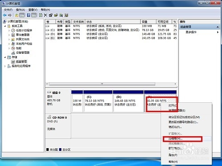Expand the 事件查看器 tree node
Viewport: 222px width, 166px height.
click(x=9, y=35)
